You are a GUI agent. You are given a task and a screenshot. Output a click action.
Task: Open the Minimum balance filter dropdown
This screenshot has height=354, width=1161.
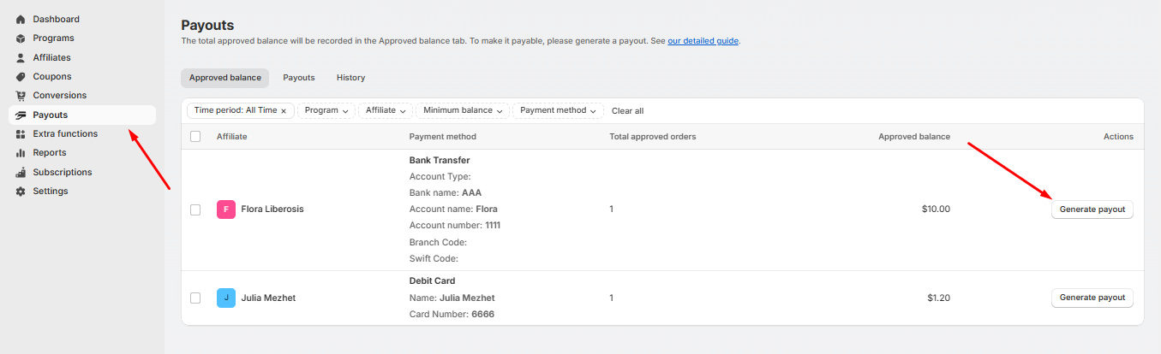[x=463, y=110]
